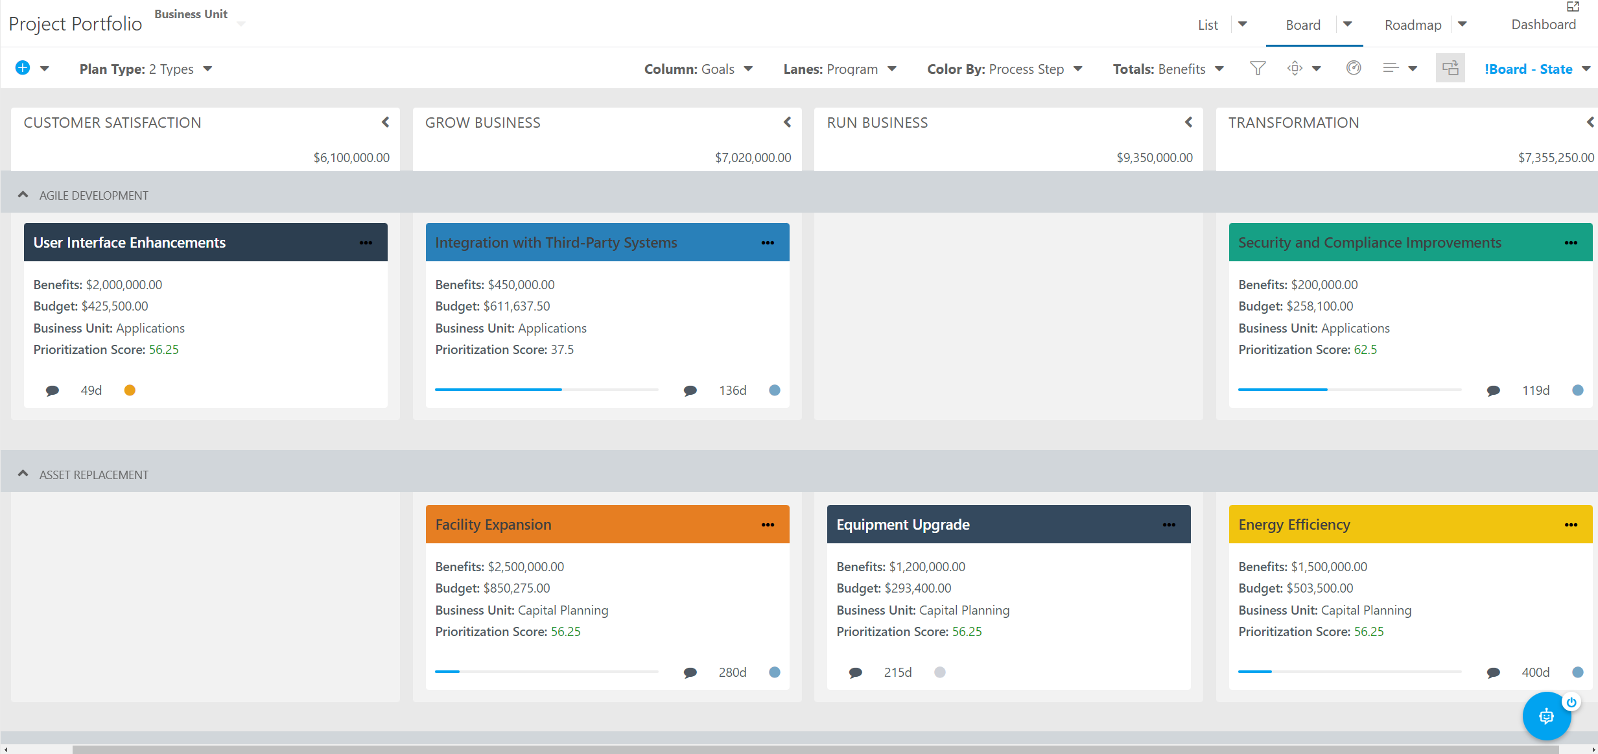This screenshot has height=754, width=1598.
Task: Open comments on Security and Compliance card
Action: (x=1494, y=391)
